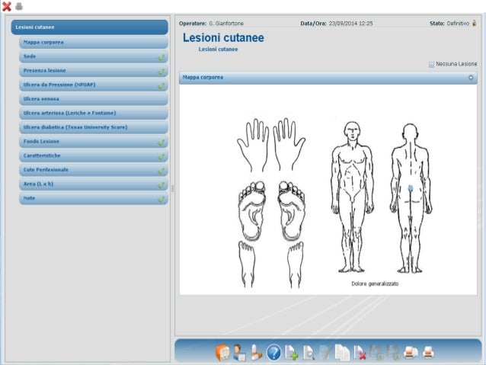Screen dimensions: 486x365
Task: Open the help question mark icon
Action: (273, 351)
